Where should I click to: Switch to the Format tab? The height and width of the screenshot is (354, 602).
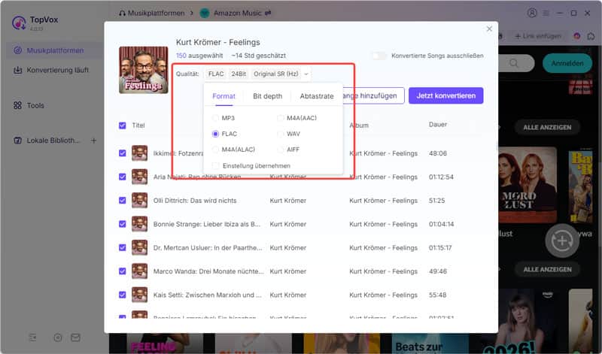[x=223, y=96]
